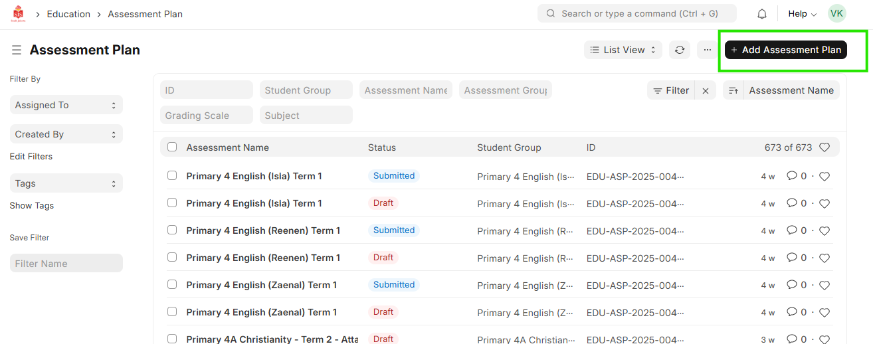Image resolution: width=873 pixels, height=344 pixels.
Task: Like the first Primary 4 English (Isla) row
Action: coord(824,177)
